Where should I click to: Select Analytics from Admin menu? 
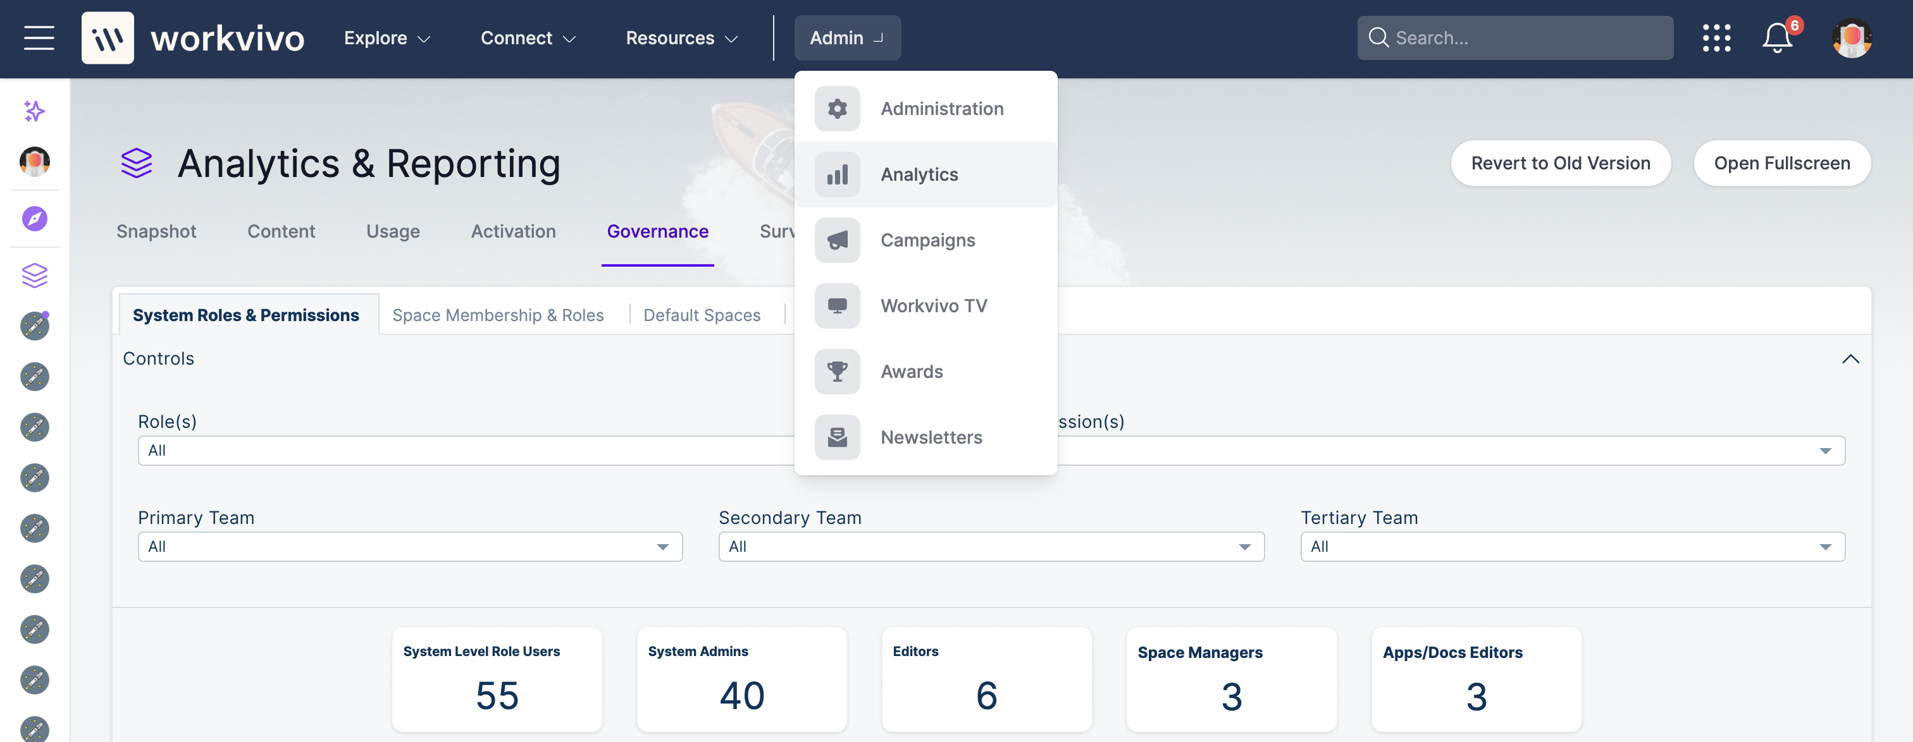[x=926, y=174]
